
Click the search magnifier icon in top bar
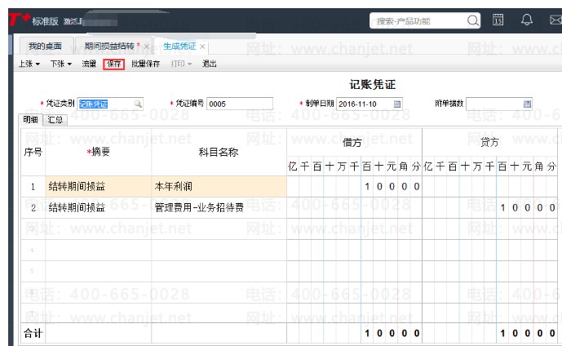(x=473, y=20)
